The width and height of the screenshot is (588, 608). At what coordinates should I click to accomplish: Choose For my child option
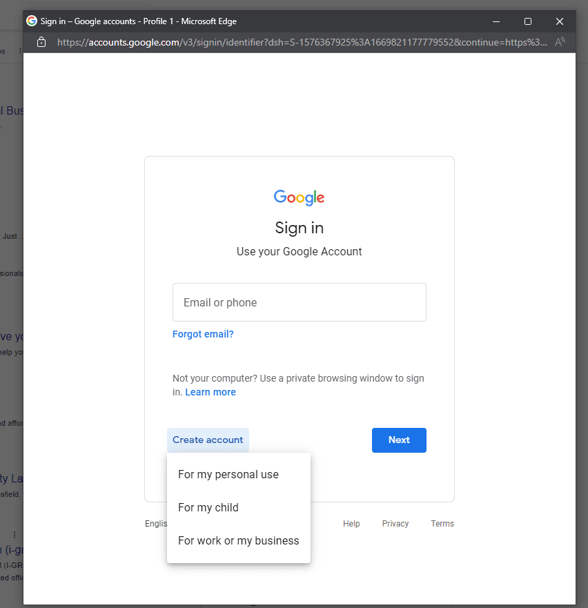click(x=208, y=508)
